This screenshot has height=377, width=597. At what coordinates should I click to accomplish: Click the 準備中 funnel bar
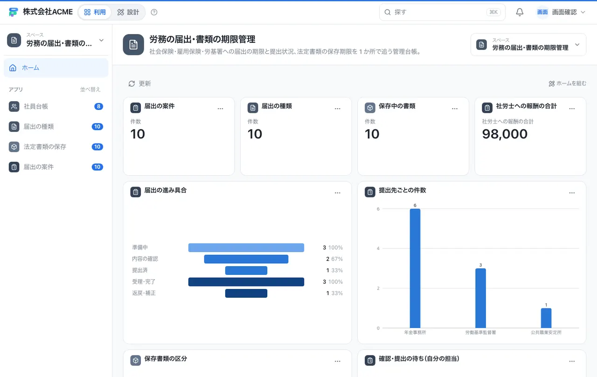(x=246, y=247)
